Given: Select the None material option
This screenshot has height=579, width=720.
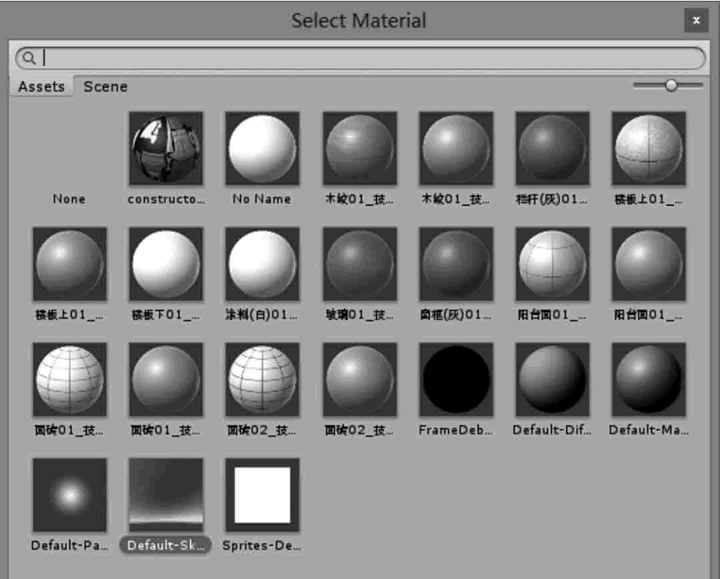Looking at the screenshot, I should (69, 199).
